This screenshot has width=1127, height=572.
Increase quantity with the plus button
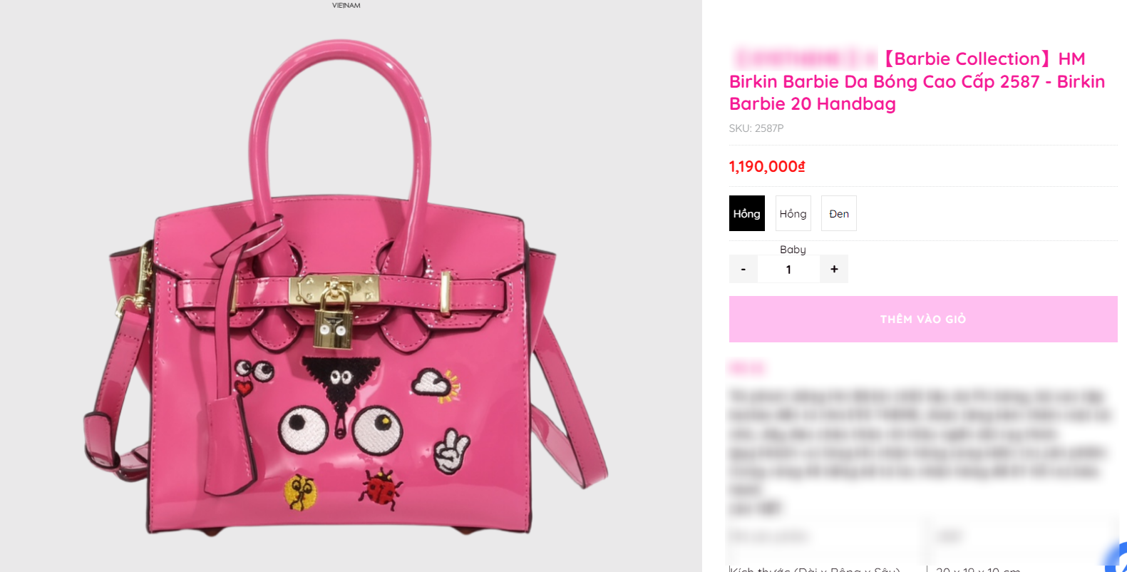coord(834,269)
